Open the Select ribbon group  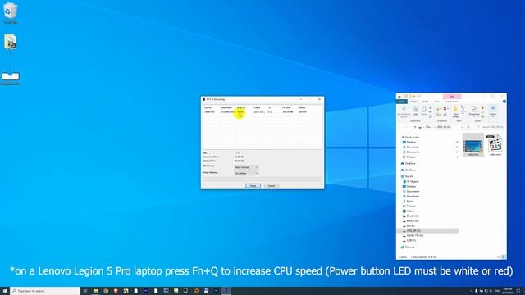493,111
